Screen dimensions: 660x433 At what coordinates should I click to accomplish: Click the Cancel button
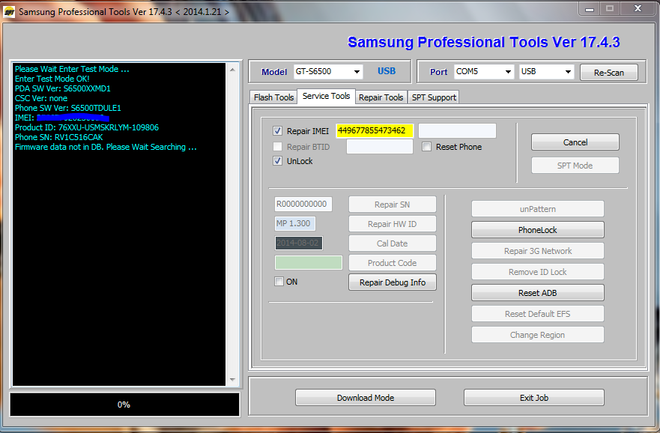click(575, 142)
